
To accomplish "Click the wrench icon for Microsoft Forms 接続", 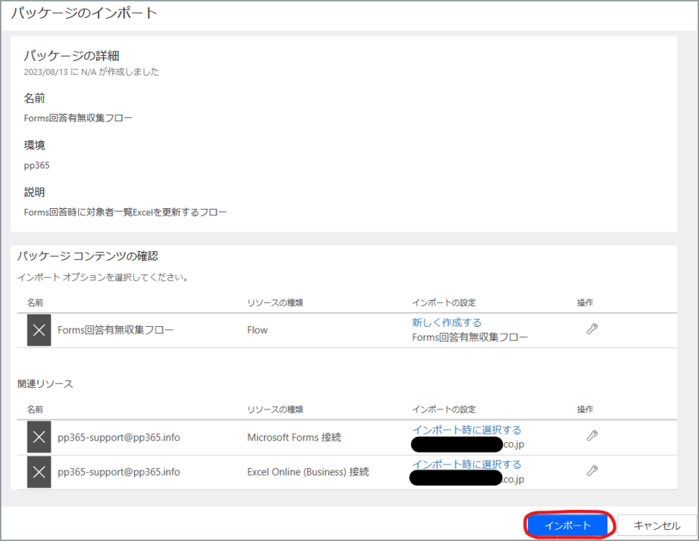I will [592, 436].
